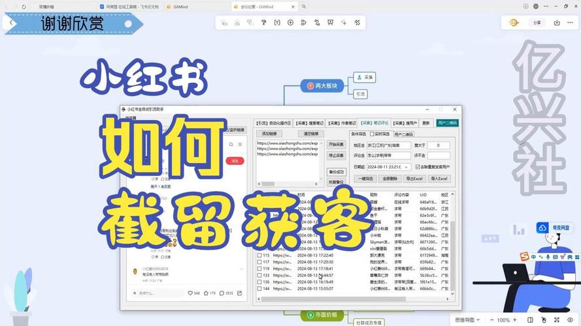Click the panel layout icon in the bottom bar

point(530,319)
